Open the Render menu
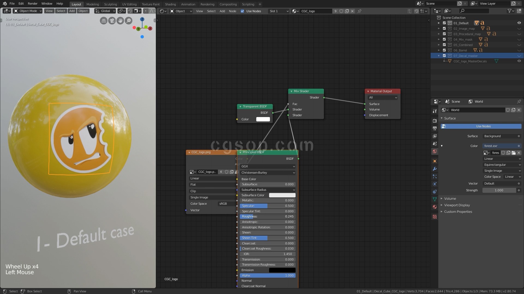This screenshot has width=524, height=294. pos(32,4)
